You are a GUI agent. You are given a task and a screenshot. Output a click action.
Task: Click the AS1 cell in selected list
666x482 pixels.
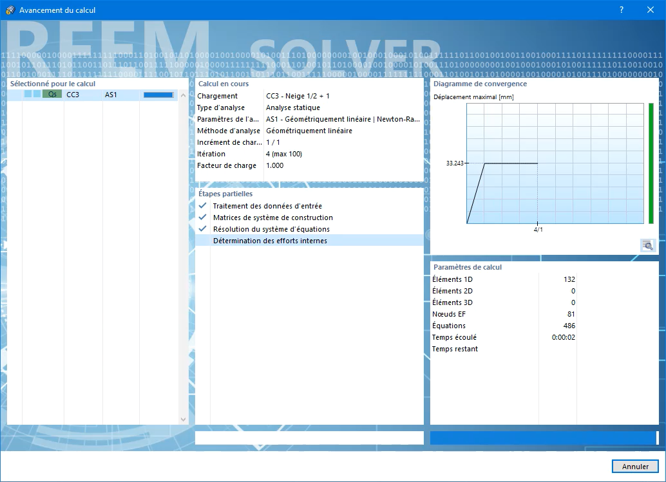click(x=111, y=95)
